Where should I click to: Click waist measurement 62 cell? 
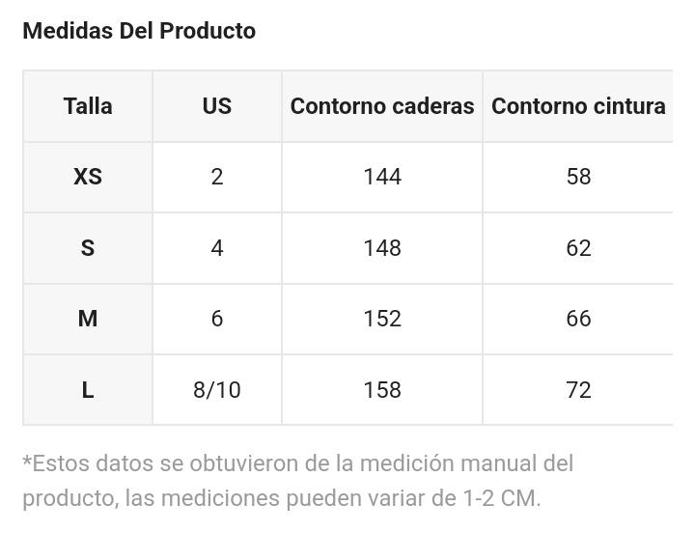[x=578, y=248]
